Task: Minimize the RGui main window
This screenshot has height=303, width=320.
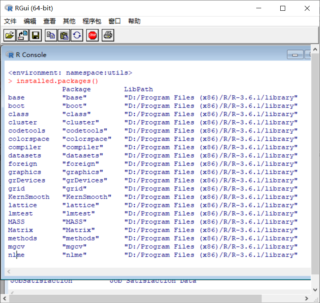Action: pyautogui.click(x=259, y=8)
